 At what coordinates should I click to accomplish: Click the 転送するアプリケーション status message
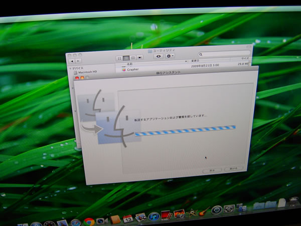point(171,118)
